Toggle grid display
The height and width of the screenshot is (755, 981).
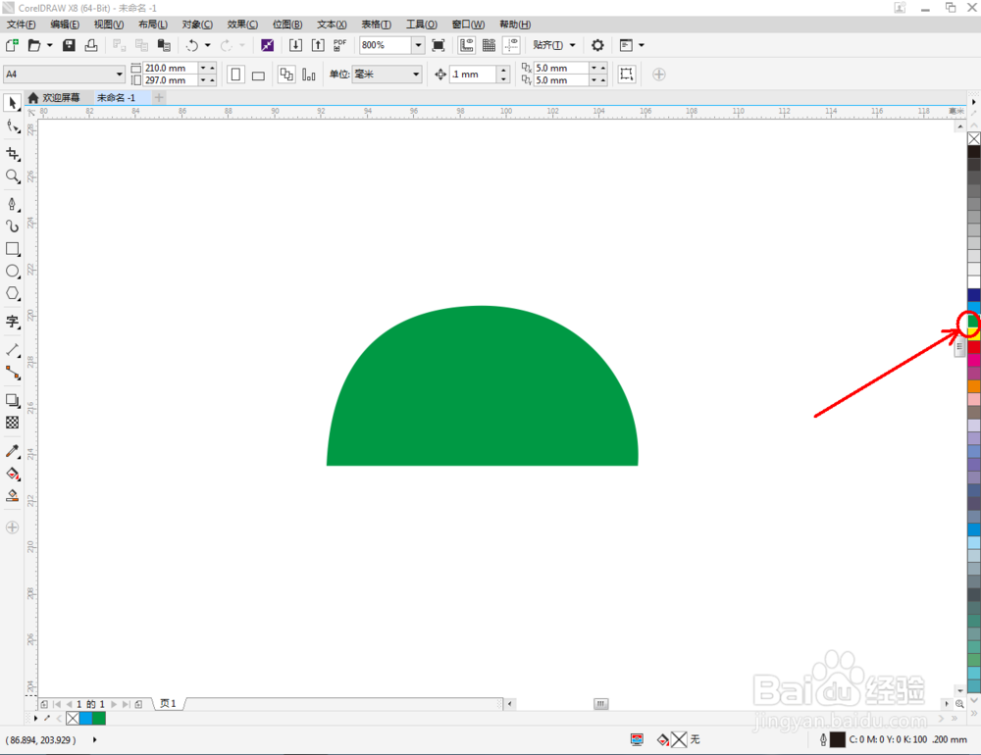tap(489, 45)
